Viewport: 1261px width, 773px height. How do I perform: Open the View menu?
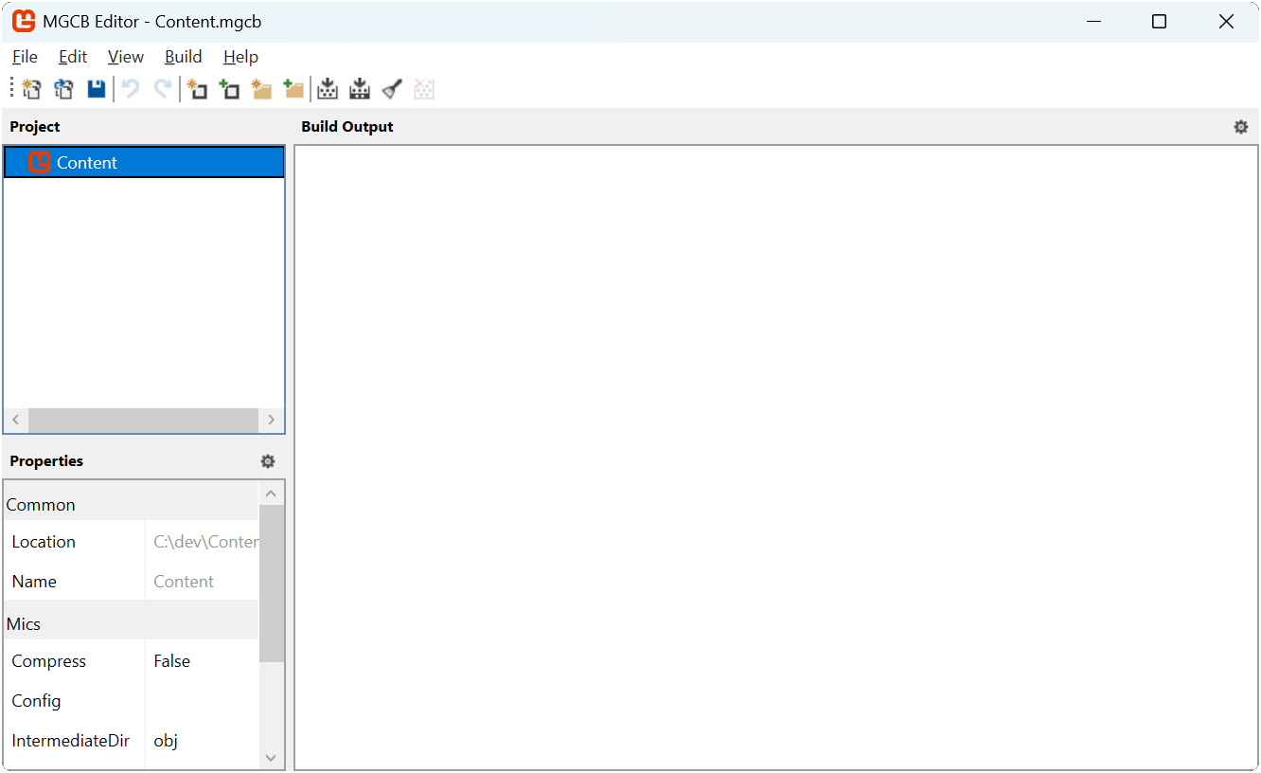126,57
